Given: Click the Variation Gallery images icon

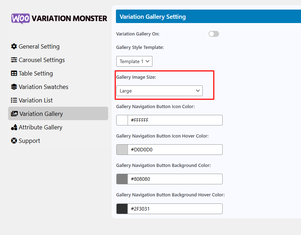Looking at the screenshot, I should tap(14, 114).
